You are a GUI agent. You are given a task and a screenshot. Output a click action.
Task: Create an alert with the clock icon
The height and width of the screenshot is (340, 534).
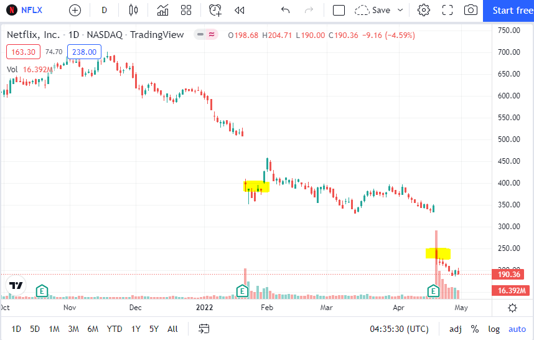(215, 10)
